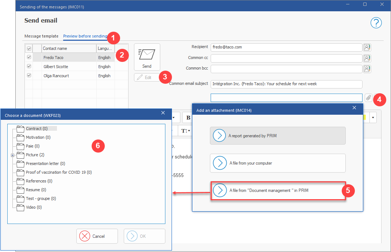
Task: Open the help question mark icon
Action: 376,23
